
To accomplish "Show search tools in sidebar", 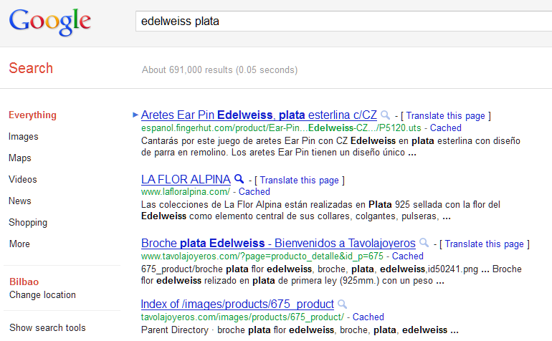I will pos(47,327).
